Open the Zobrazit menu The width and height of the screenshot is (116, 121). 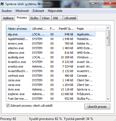tap(38, 11)
